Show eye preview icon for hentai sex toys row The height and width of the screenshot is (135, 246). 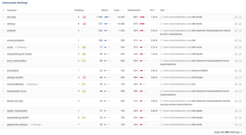pyautogui.click(x=236, y=101)
